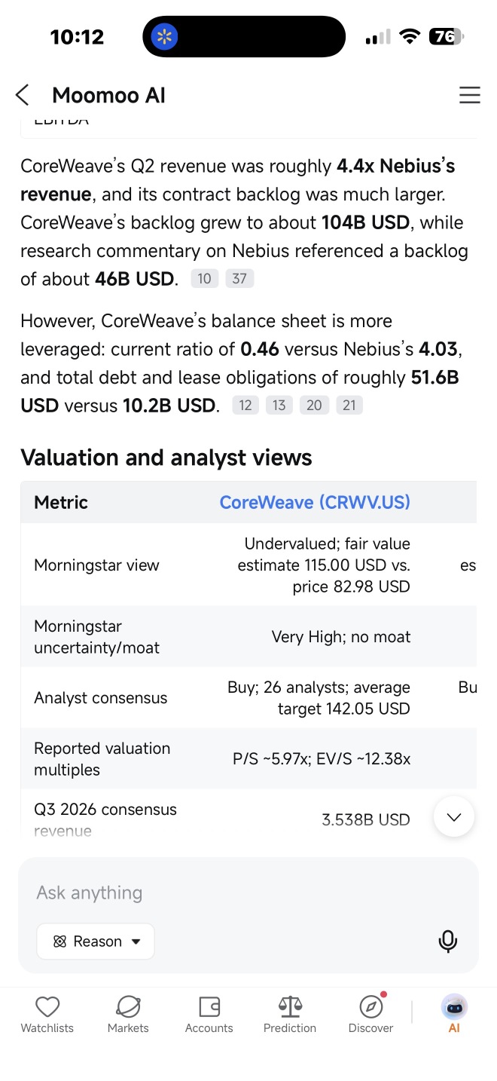Open Watchlists heart icon tab
This screenshot has height=1081, width=497.
pos(47,1014)
